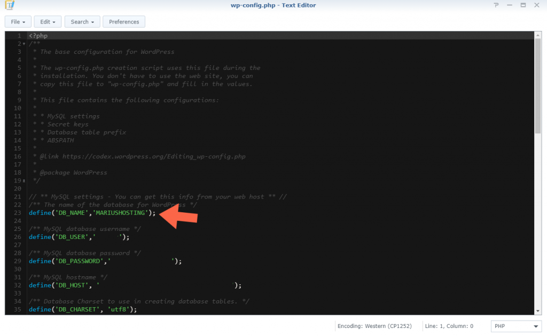Click the maximize window icon
The width and height of the screenshot is (547, 336).
[x=523, y=5]
